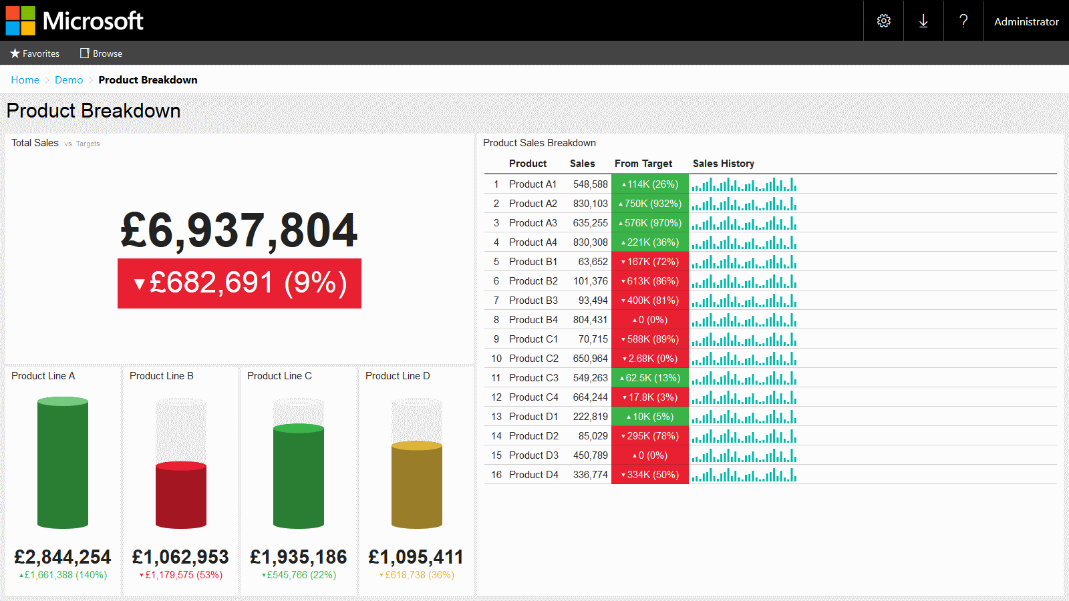The height and width of the screenshot is (601, 1069).
Task: Click the red £682,691 (9%) variance box
Action: coord(239,283)
